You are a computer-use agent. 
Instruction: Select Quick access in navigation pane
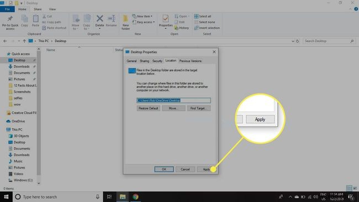pyautogui.click(x=20, y=54)
